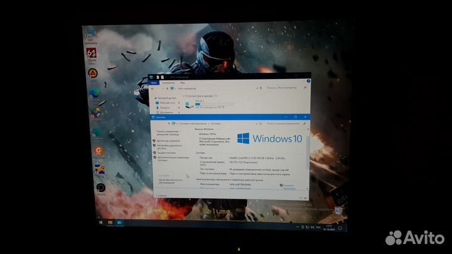Launch Microsoft Edge from the desktop
This screenshot has height=254, width=452.
(x=94, y=93)
